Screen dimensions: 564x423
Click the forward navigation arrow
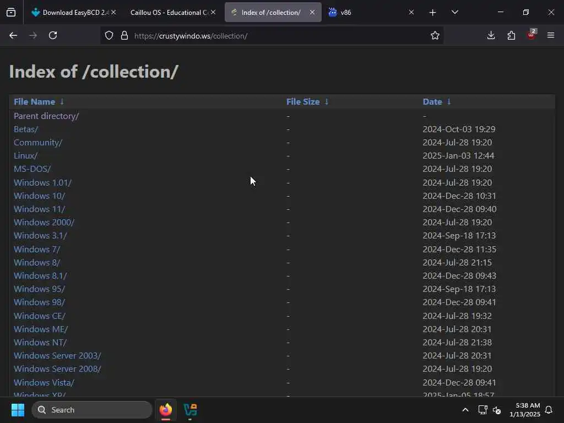click(33, 36)
